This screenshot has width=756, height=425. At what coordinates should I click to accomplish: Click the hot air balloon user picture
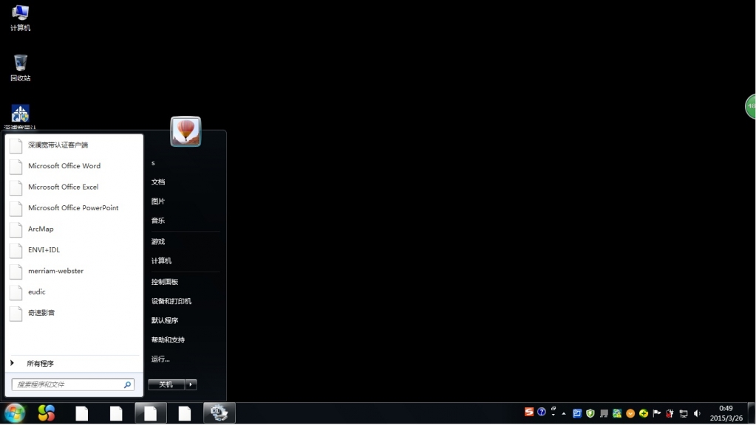[x=185, y=131]
